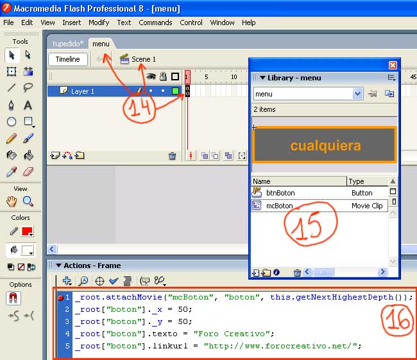The width and height of the screenshot is (417, 360).
Task: Open stroke color picker dropdown
Action: tap(28, 231)
